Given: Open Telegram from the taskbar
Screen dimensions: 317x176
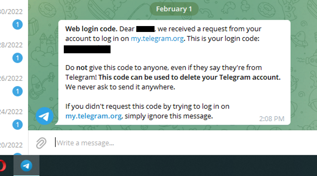Looking at the screenshot, I should point(27,165).
